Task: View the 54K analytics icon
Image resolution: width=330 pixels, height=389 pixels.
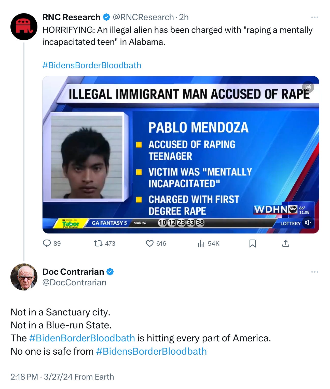Action: pos(201,244)
